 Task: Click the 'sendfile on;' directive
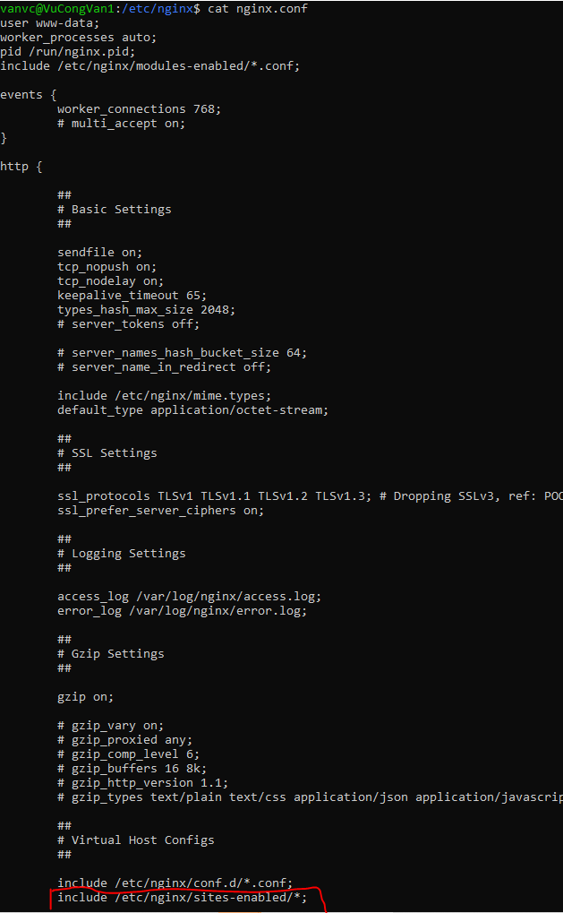pyautogui.click(x=99, y=252)
